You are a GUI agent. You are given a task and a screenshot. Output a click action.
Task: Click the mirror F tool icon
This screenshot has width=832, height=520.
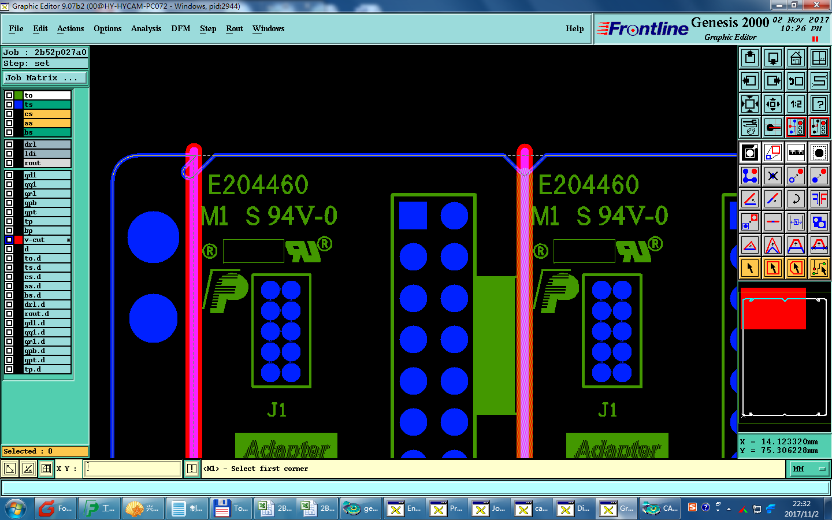[x=819, y=199]
